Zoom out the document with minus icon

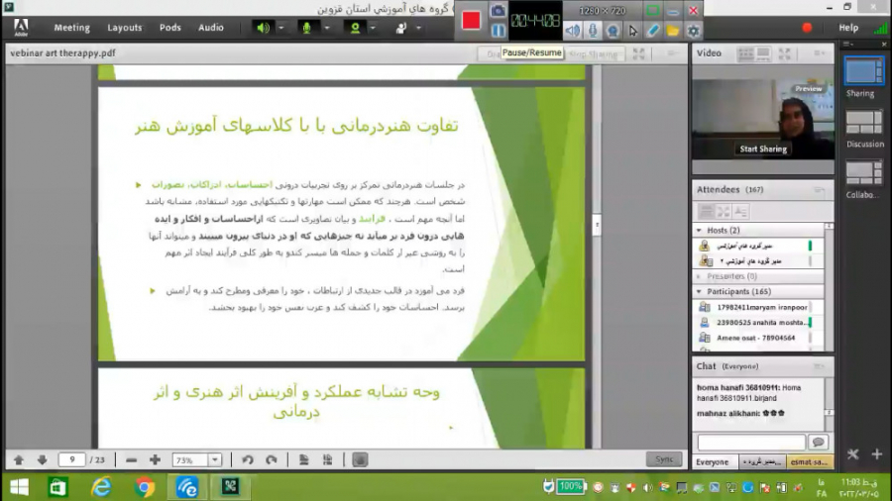tap(132, 460)
